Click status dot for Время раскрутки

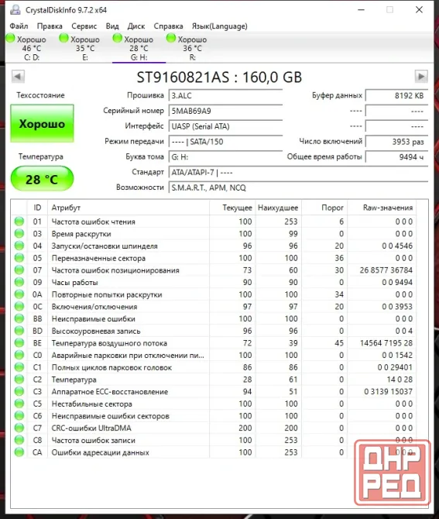[19, 233]
